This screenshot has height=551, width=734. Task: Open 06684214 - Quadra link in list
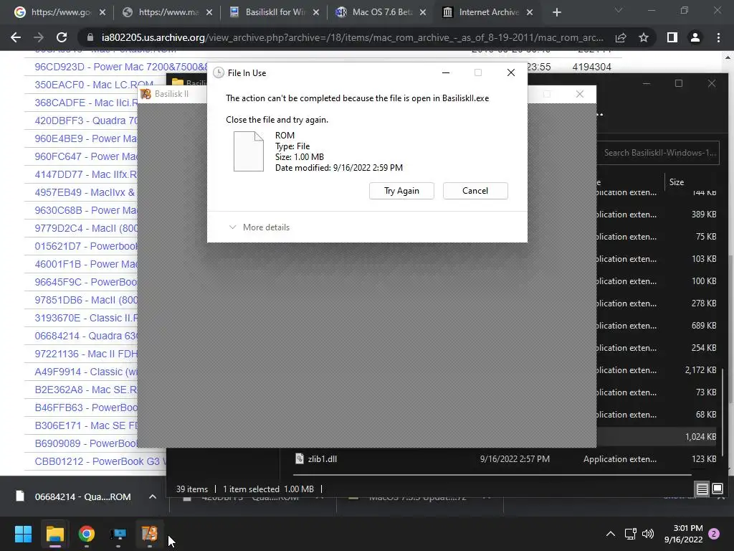coord(86,336)
